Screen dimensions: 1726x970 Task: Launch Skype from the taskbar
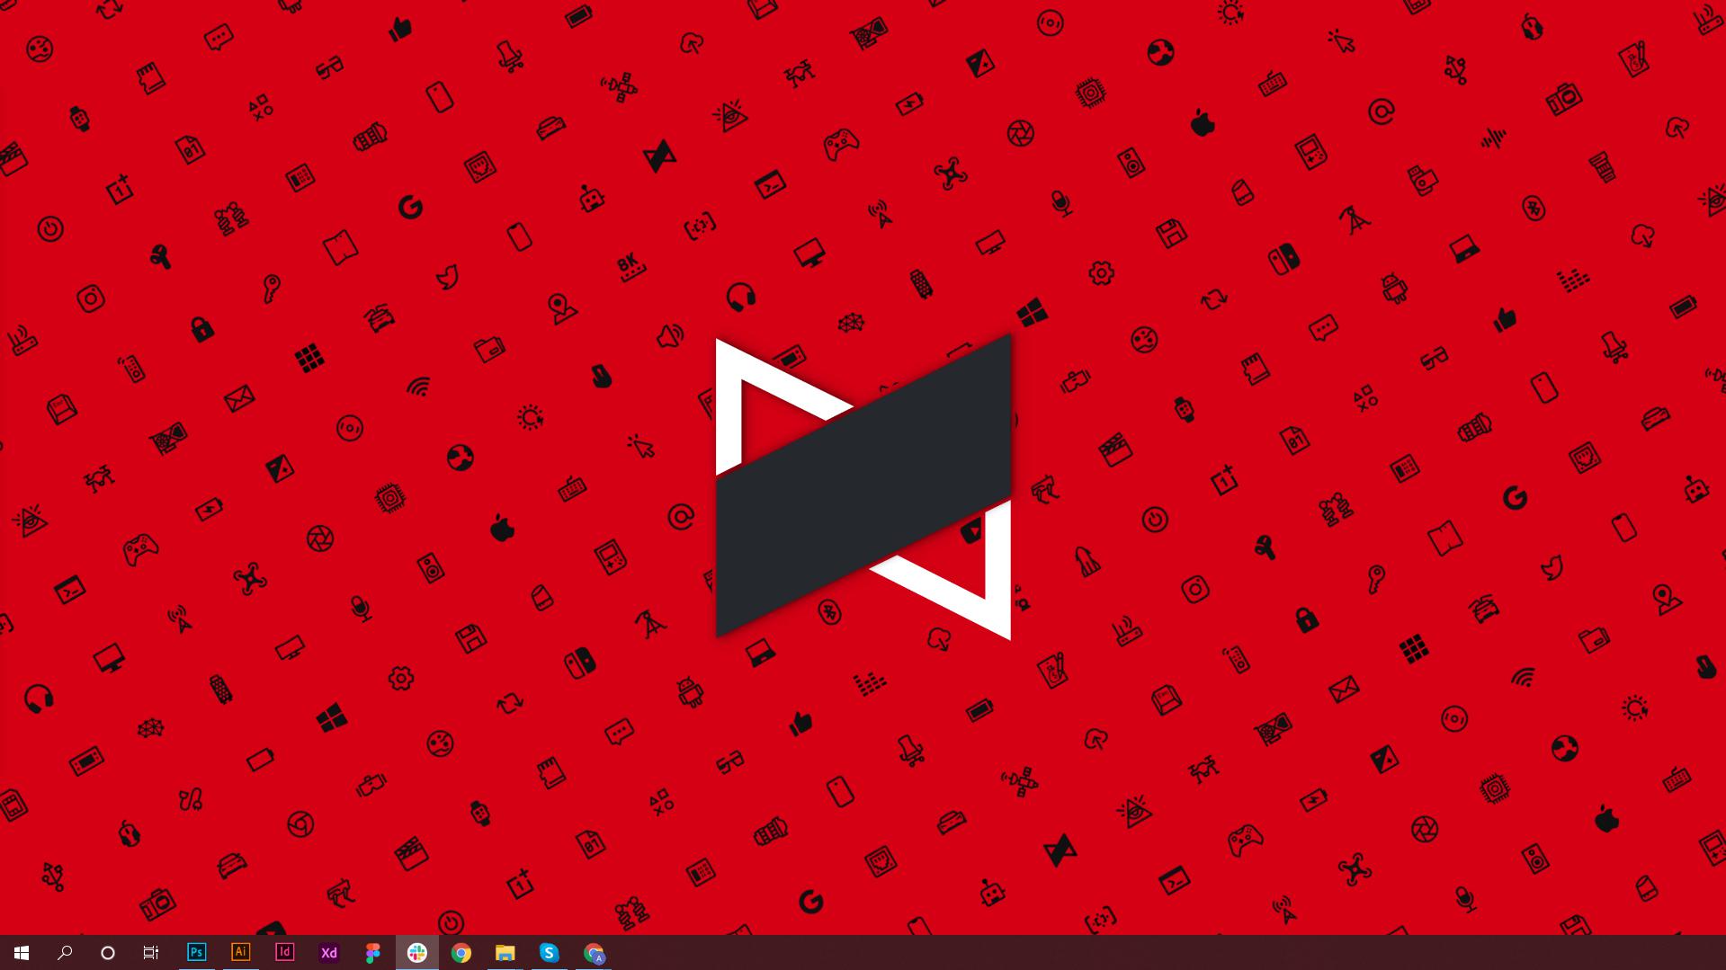[x=549, y=953]
